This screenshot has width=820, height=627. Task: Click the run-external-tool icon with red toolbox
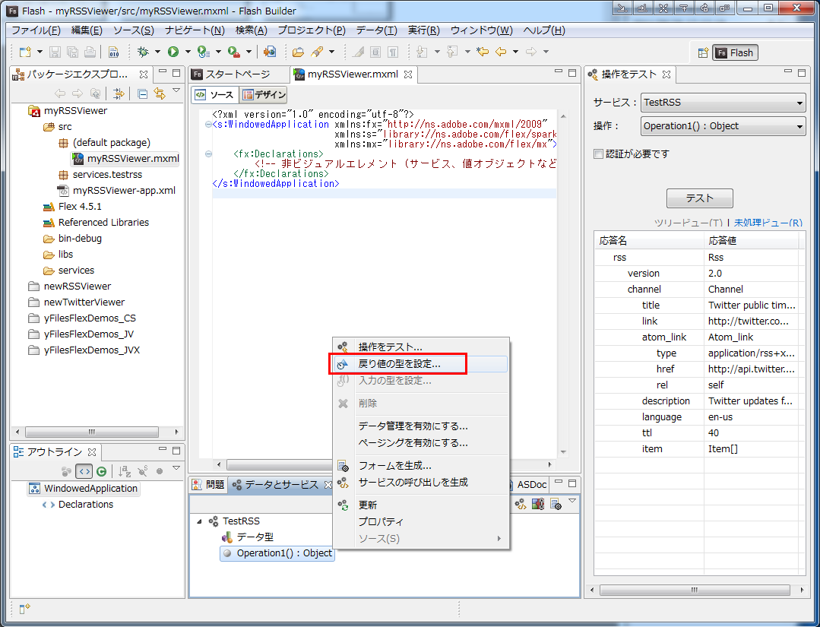[x=234, y=52]
